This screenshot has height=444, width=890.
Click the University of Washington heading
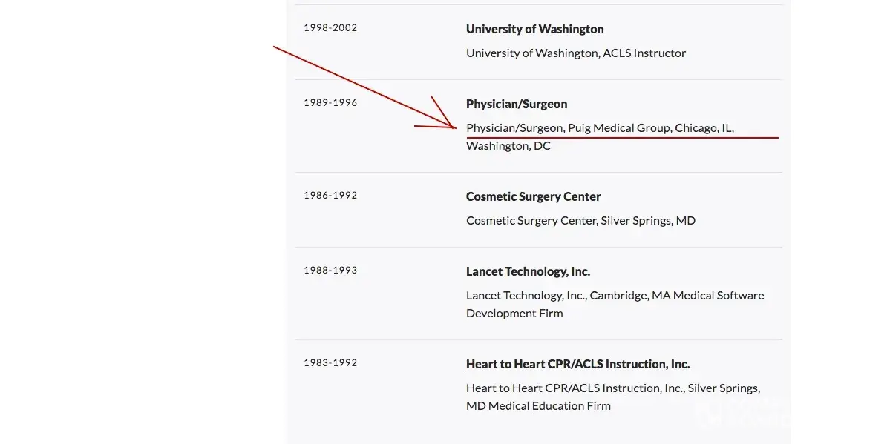(534, 29)
